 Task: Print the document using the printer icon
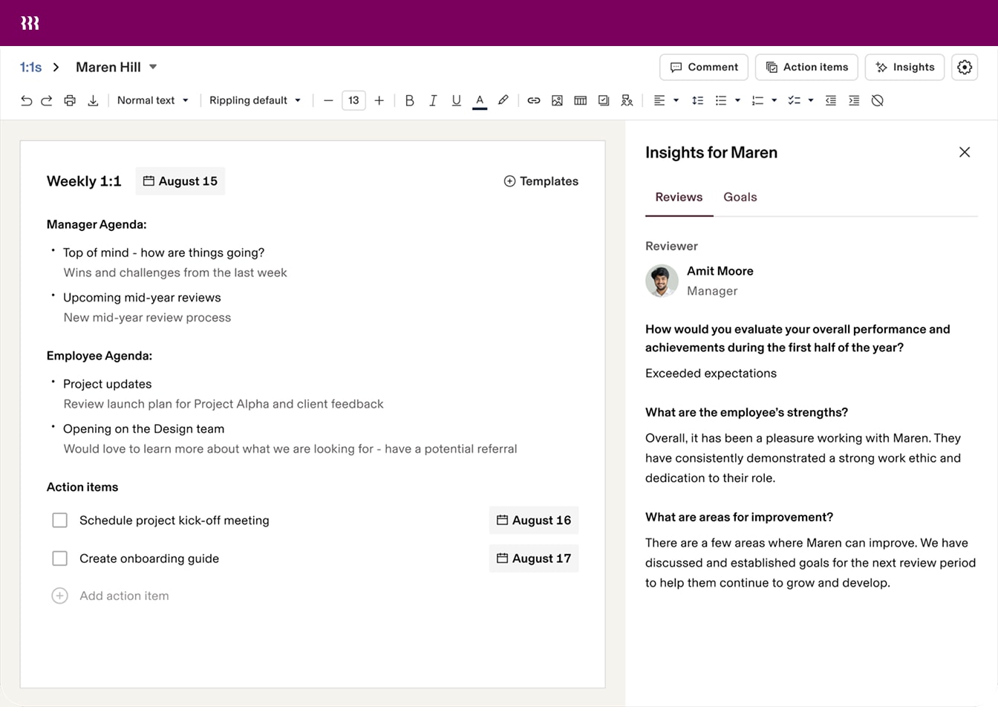70,100
